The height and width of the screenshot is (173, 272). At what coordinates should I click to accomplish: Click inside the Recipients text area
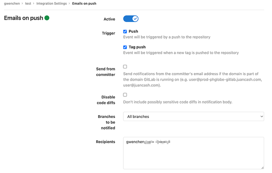[193, 155]
